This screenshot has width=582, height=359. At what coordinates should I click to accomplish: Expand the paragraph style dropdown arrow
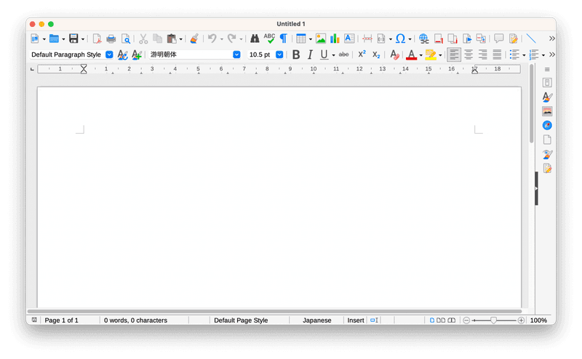109,55
